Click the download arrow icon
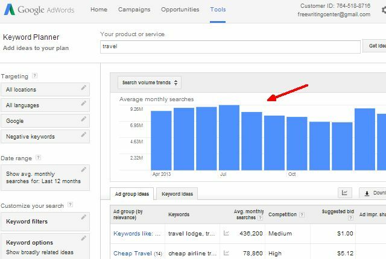The width and height of the screenshot is (386, 259). (x=367, y=193)
